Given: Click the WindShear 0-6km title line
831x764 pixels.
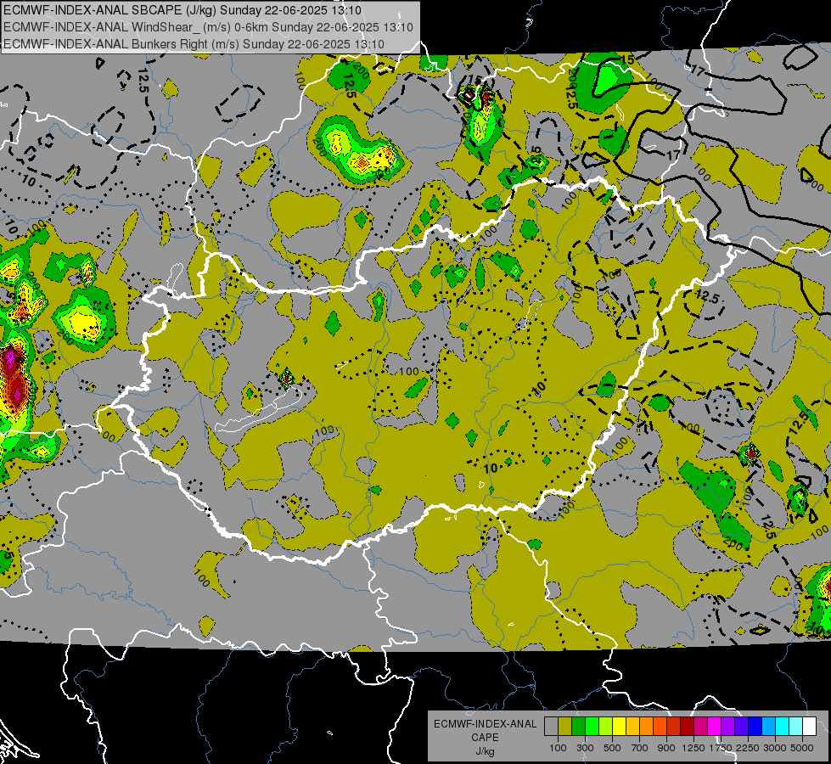Looking at the screenshot, I should (x=208, y=27).
